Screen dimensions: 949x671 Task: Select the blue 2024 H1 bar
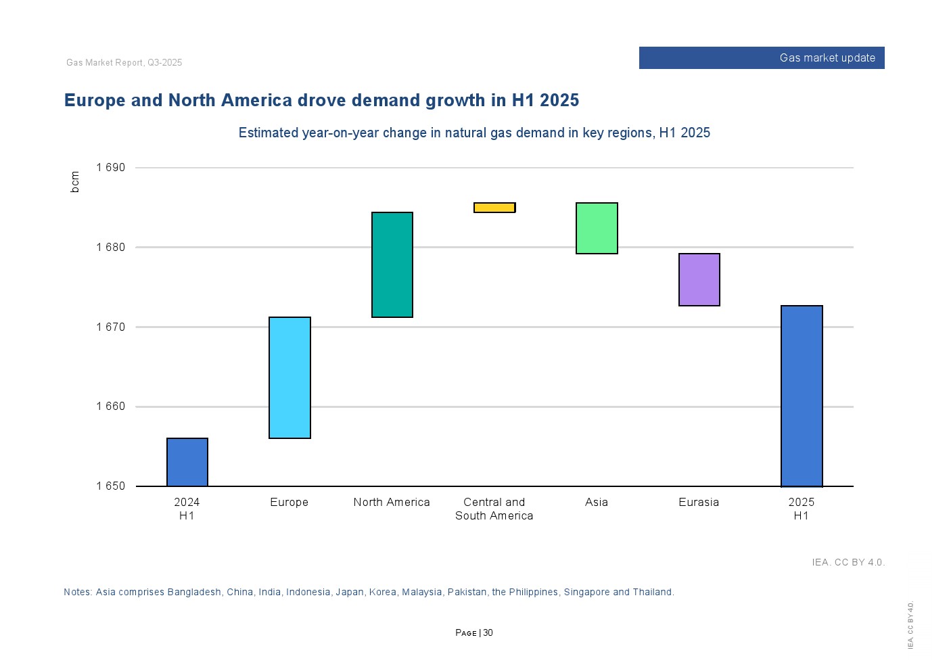187,462
